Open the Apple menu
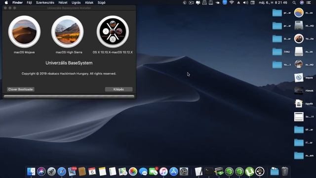The height and width of the screenshot is (178, 316). [6, 2]
